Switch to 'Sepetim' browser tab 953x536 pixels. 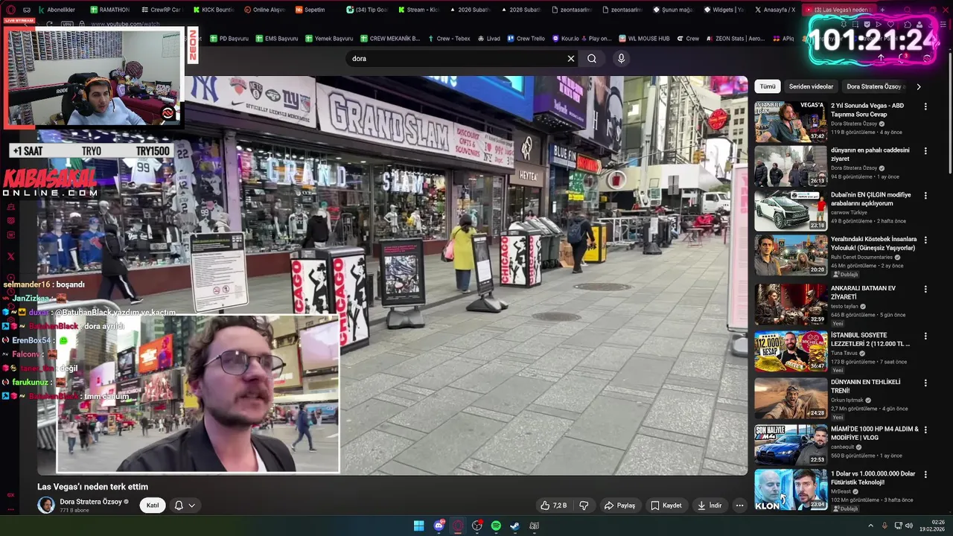(x=310, y=10)
